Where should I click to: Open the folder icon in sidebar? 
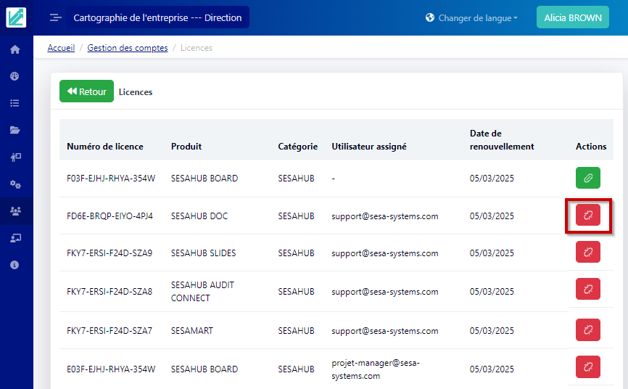click(x=15, y=130)
